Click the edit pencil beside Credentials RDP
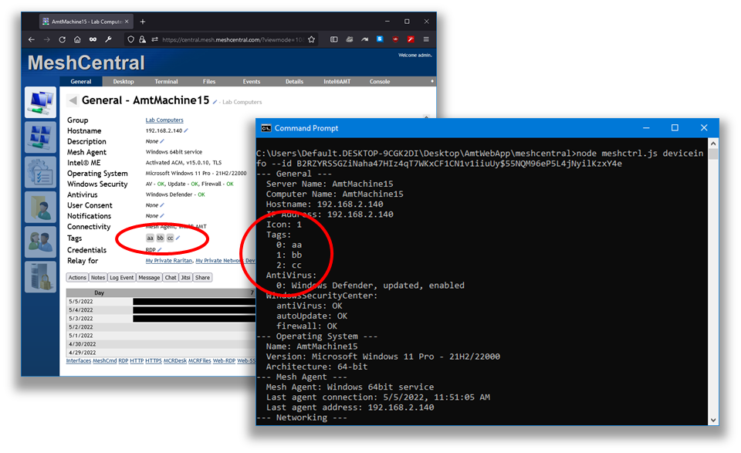This screenshot has height=453, width=741. 160,250
